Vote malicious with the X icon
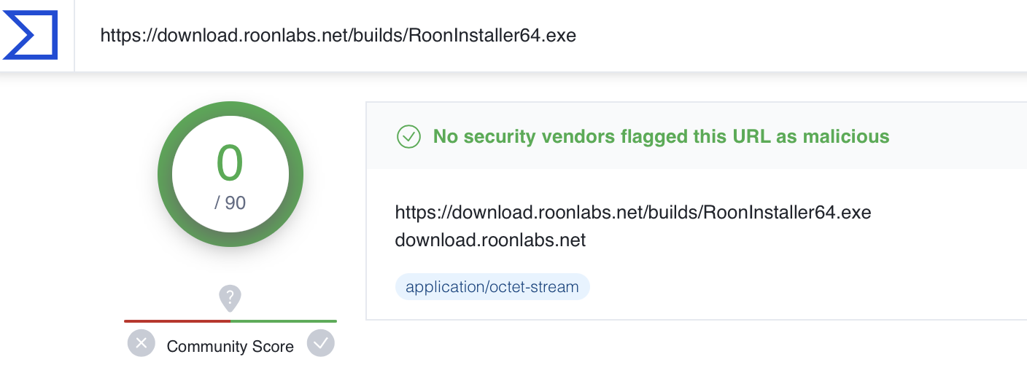This screenshot has width=1027, height=381. click(142, 342)
